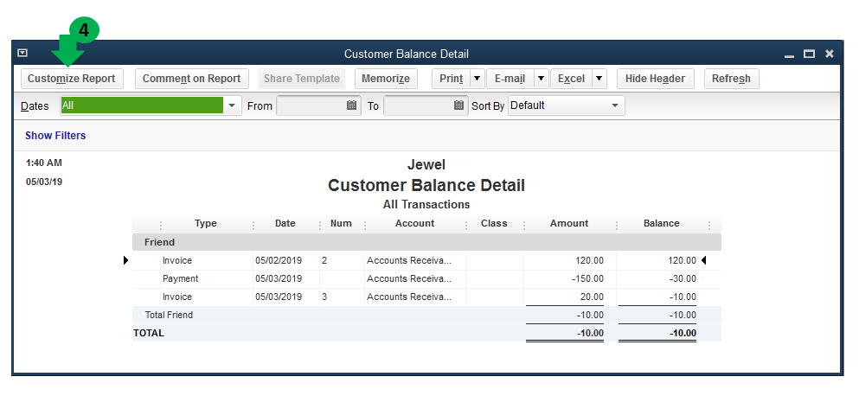Open the Sort By dropdown
The width and height of the screenshot is (859, 415).
point(615,105)
